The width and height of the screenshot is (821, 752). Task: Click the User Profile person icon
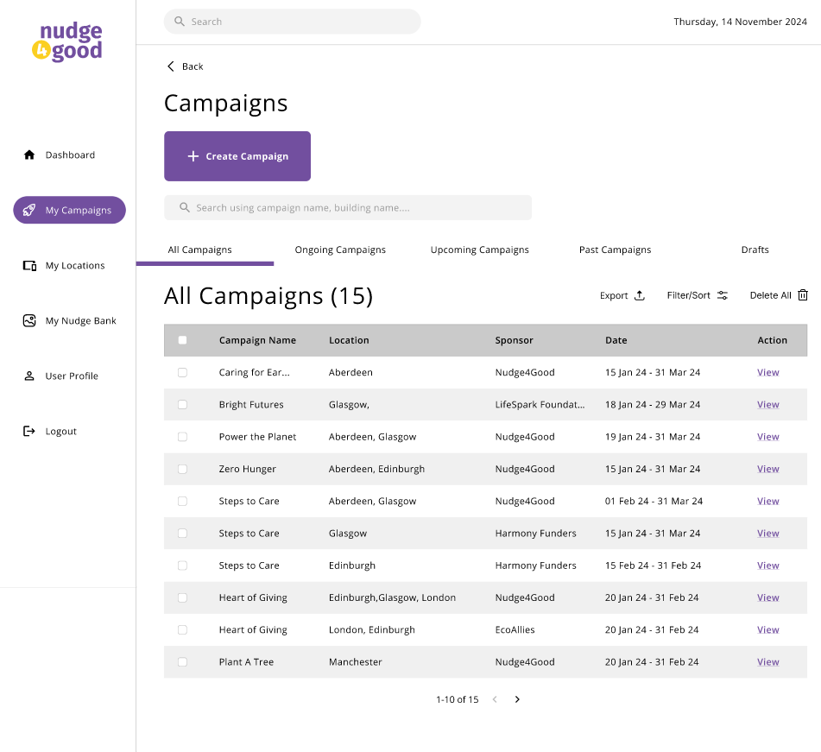pos(29,376)
